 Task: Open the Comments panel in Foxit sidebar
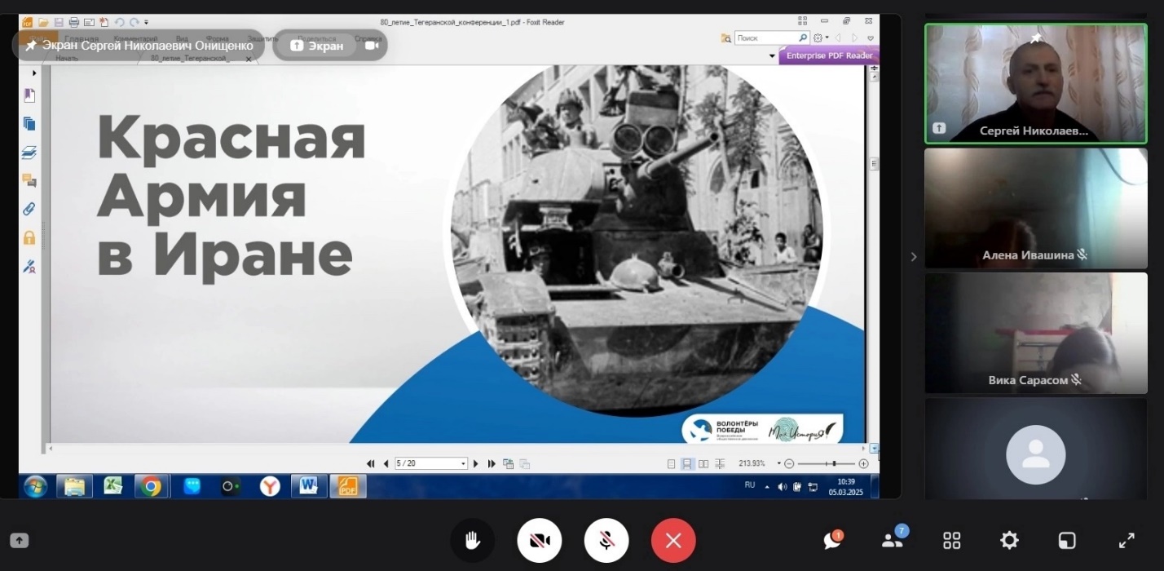point(29,180)
